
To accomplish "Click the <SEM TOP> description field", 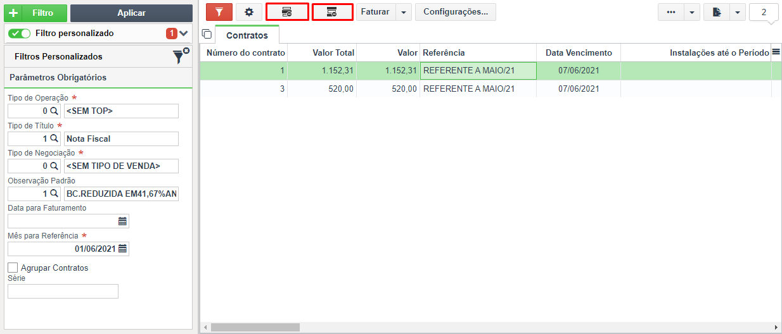I will coord(121,111).
